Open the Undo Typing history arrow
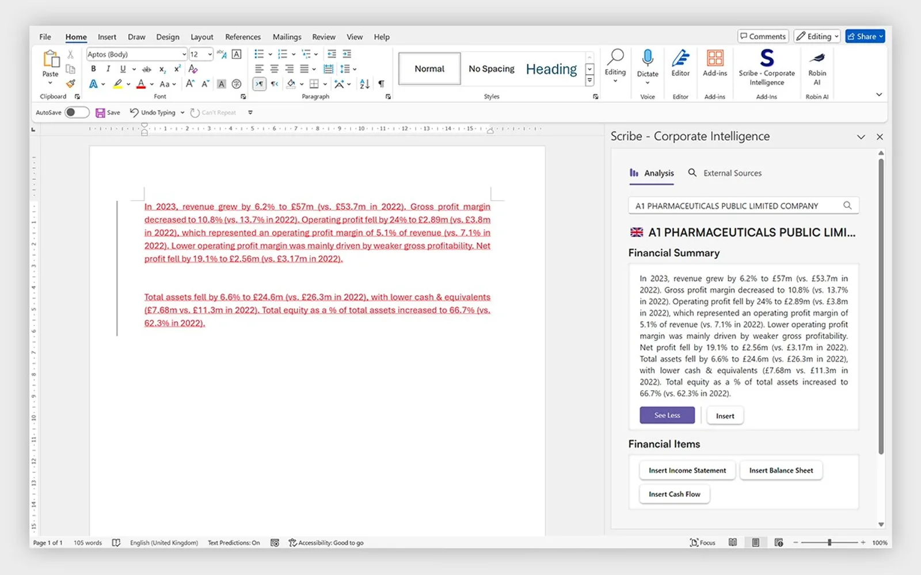This screenshot has width=921, height=575. 182,113
